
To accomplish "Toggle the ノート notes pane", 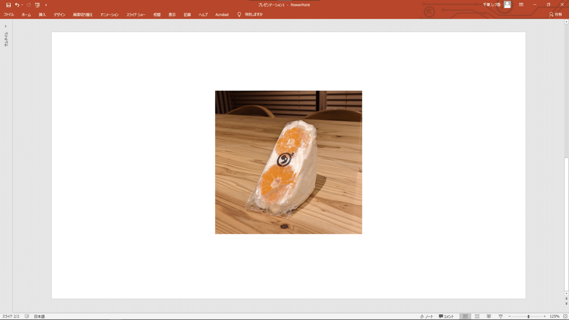I will pyautogui.click(x=427, y=316).
